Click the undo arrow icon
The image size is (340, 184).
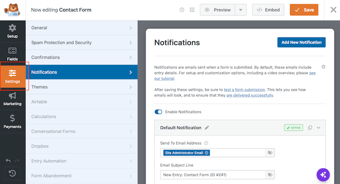[8, 161]
